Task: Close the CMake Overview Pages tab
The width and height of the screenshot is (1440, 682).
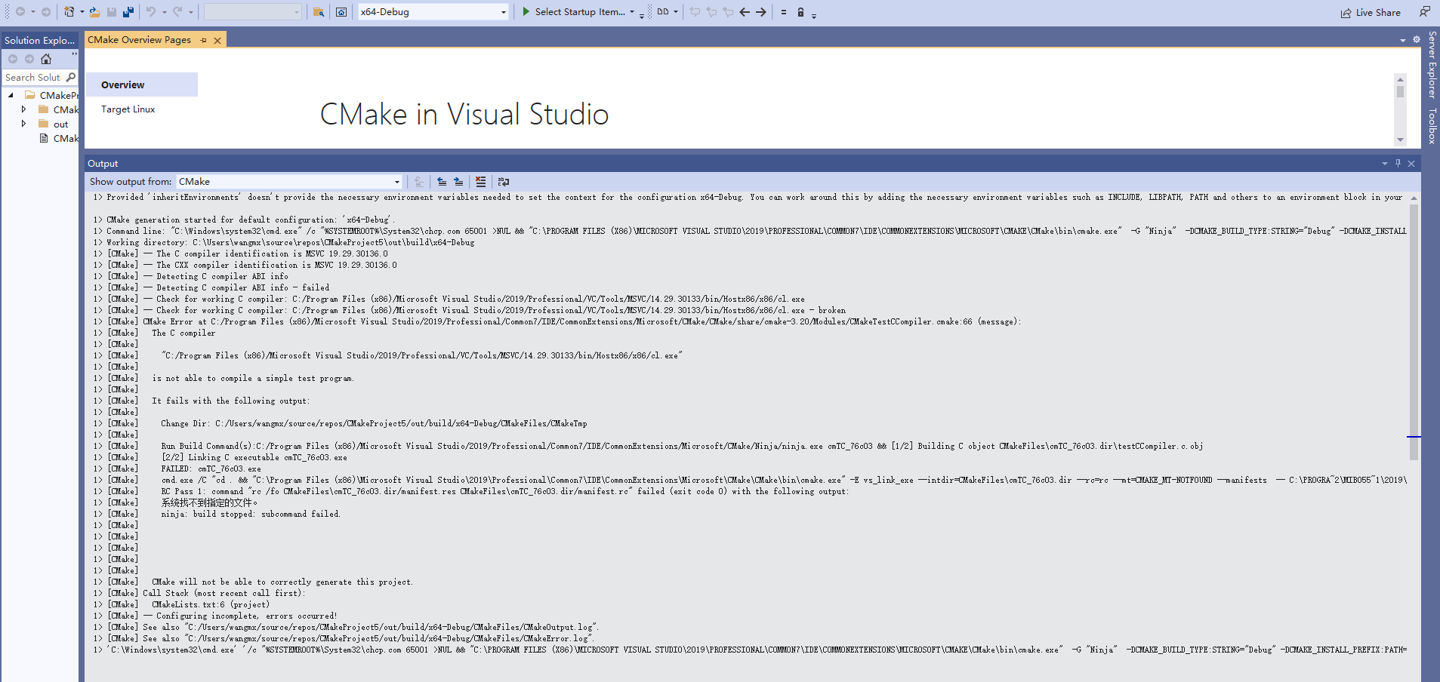Action: click(217, 40)
